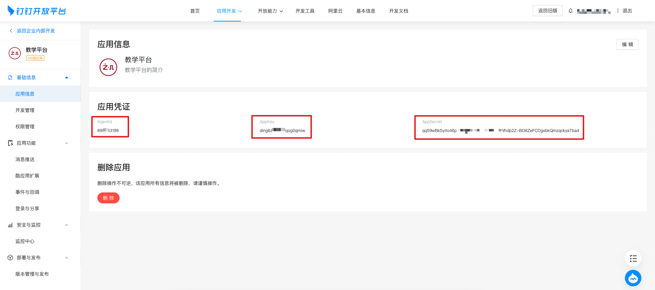Expand the 开放能力 dropdown arrow
The height and width of the screenshot is (290, 655).
281,11
